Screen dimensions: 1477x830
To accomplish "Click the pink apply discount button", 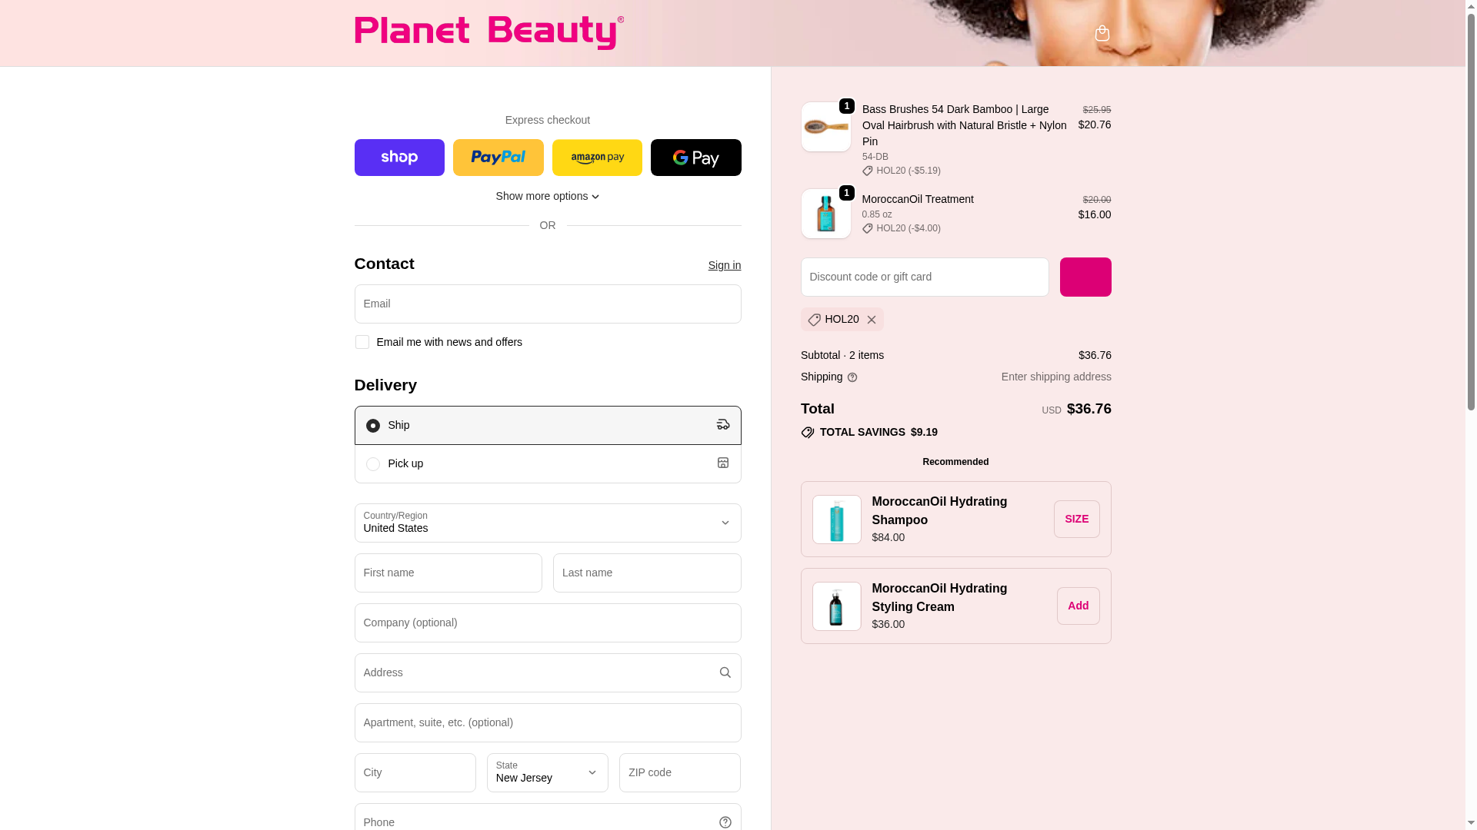I will (x=1085, y=277).
